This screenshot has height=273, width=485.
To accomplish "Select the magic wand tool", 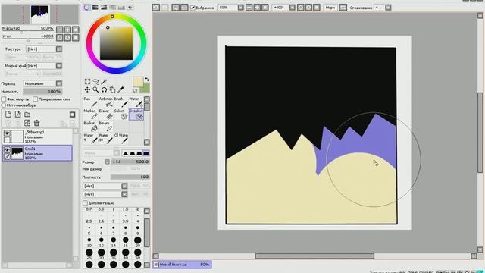I will pyautogui.click(x=104, y=81).
